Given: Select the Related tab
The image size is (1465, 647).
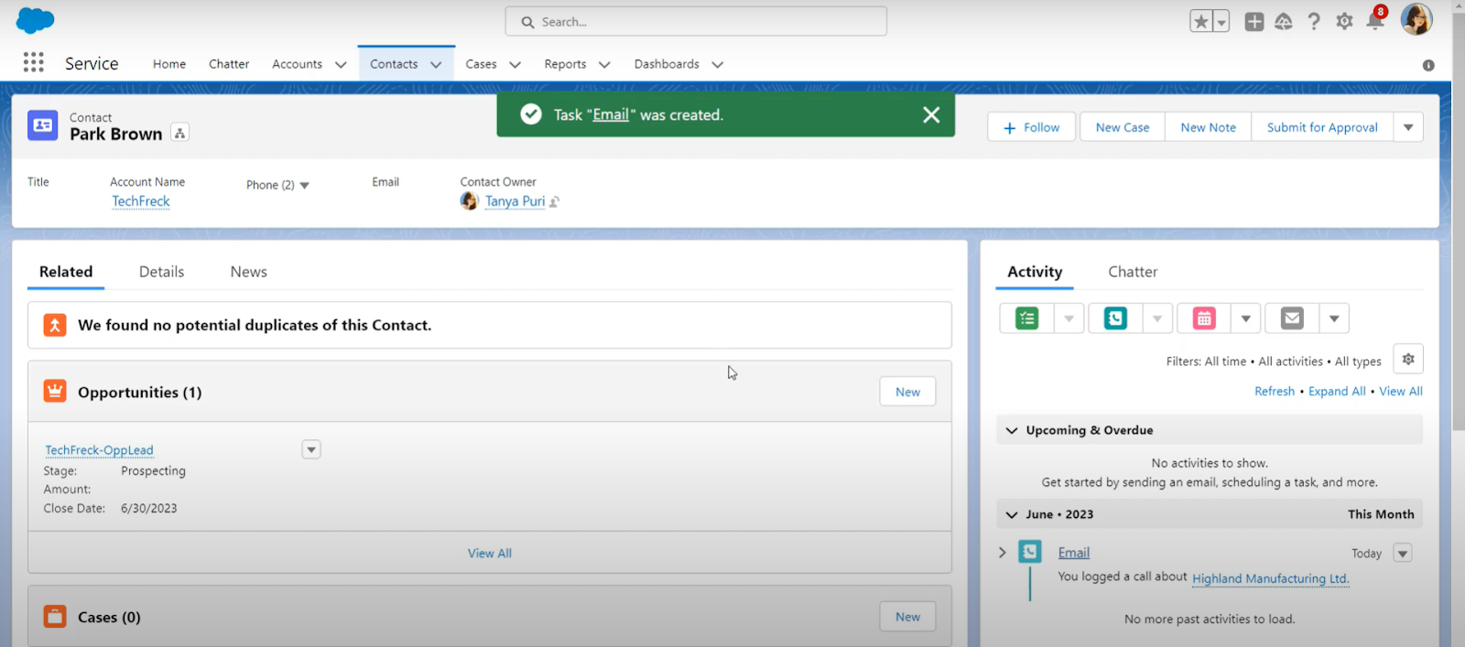Looking at the screenshot, I should (66, 272).
